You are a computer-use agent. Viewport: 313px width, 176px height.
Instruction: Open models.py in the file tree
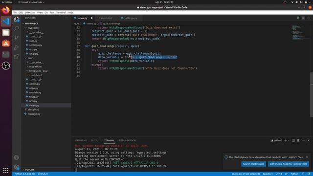tap(35, 92)
